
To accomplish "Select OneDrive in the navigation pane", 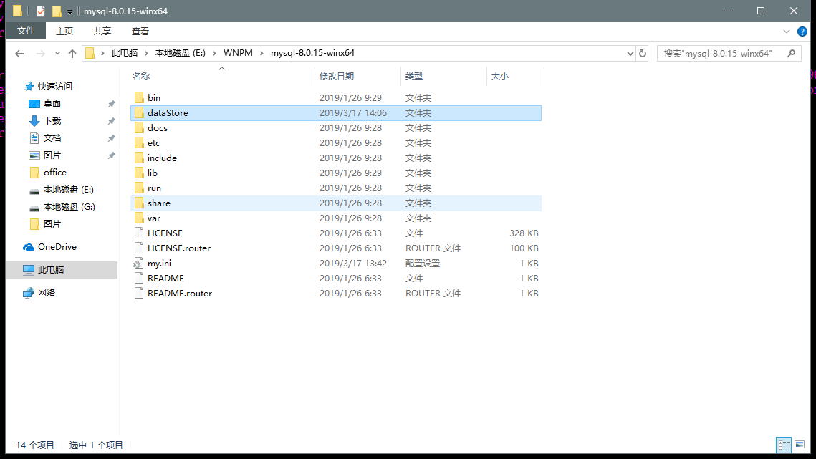I will tap(57, 246).
